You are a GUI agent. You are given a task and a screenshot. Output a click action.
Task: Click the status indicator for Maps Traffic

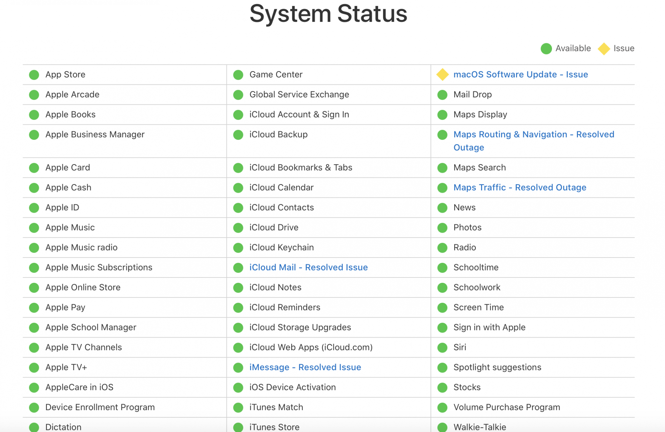tap(442, 188)
